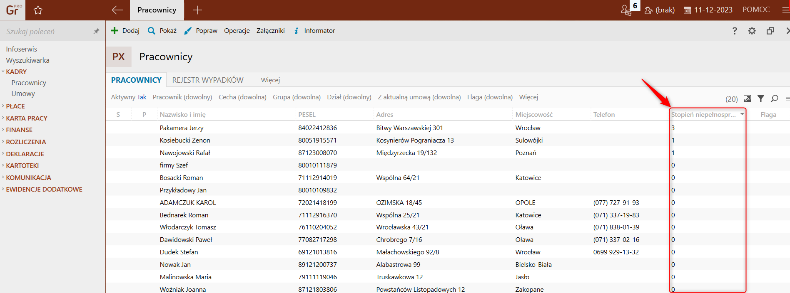Pin the command search panel

pyautogui.click(x=96, y=32)
